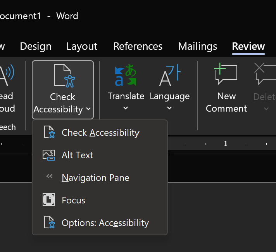Click the Document1 - Word title text
The width and height of the screenshot is (276, 252).
tap(39, 16)
